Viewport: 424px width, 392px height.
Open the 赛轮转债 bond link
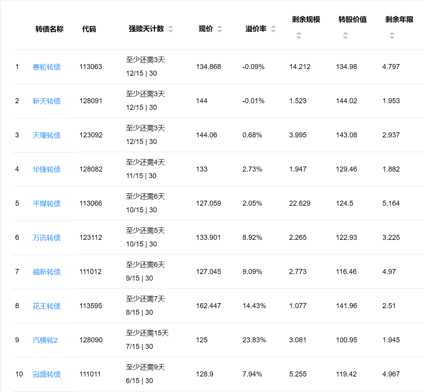click(x=47, y=67)
